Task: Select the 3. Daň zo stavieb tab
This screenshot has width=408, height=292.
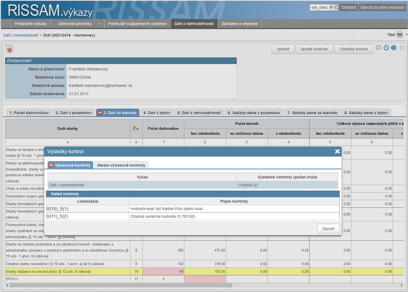Action: 118,113
